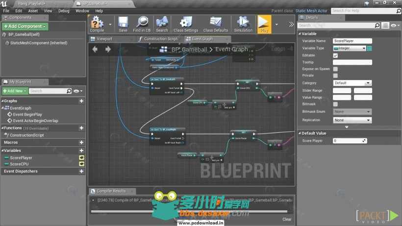Add a new variable with the plus icon
Image resolution: width=402 pixels, height=226 pixels.
[81, 151]
